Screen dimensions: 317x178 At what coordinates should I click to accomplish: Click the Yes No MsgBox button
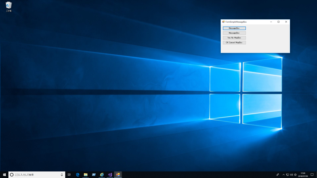coord(234,38)
